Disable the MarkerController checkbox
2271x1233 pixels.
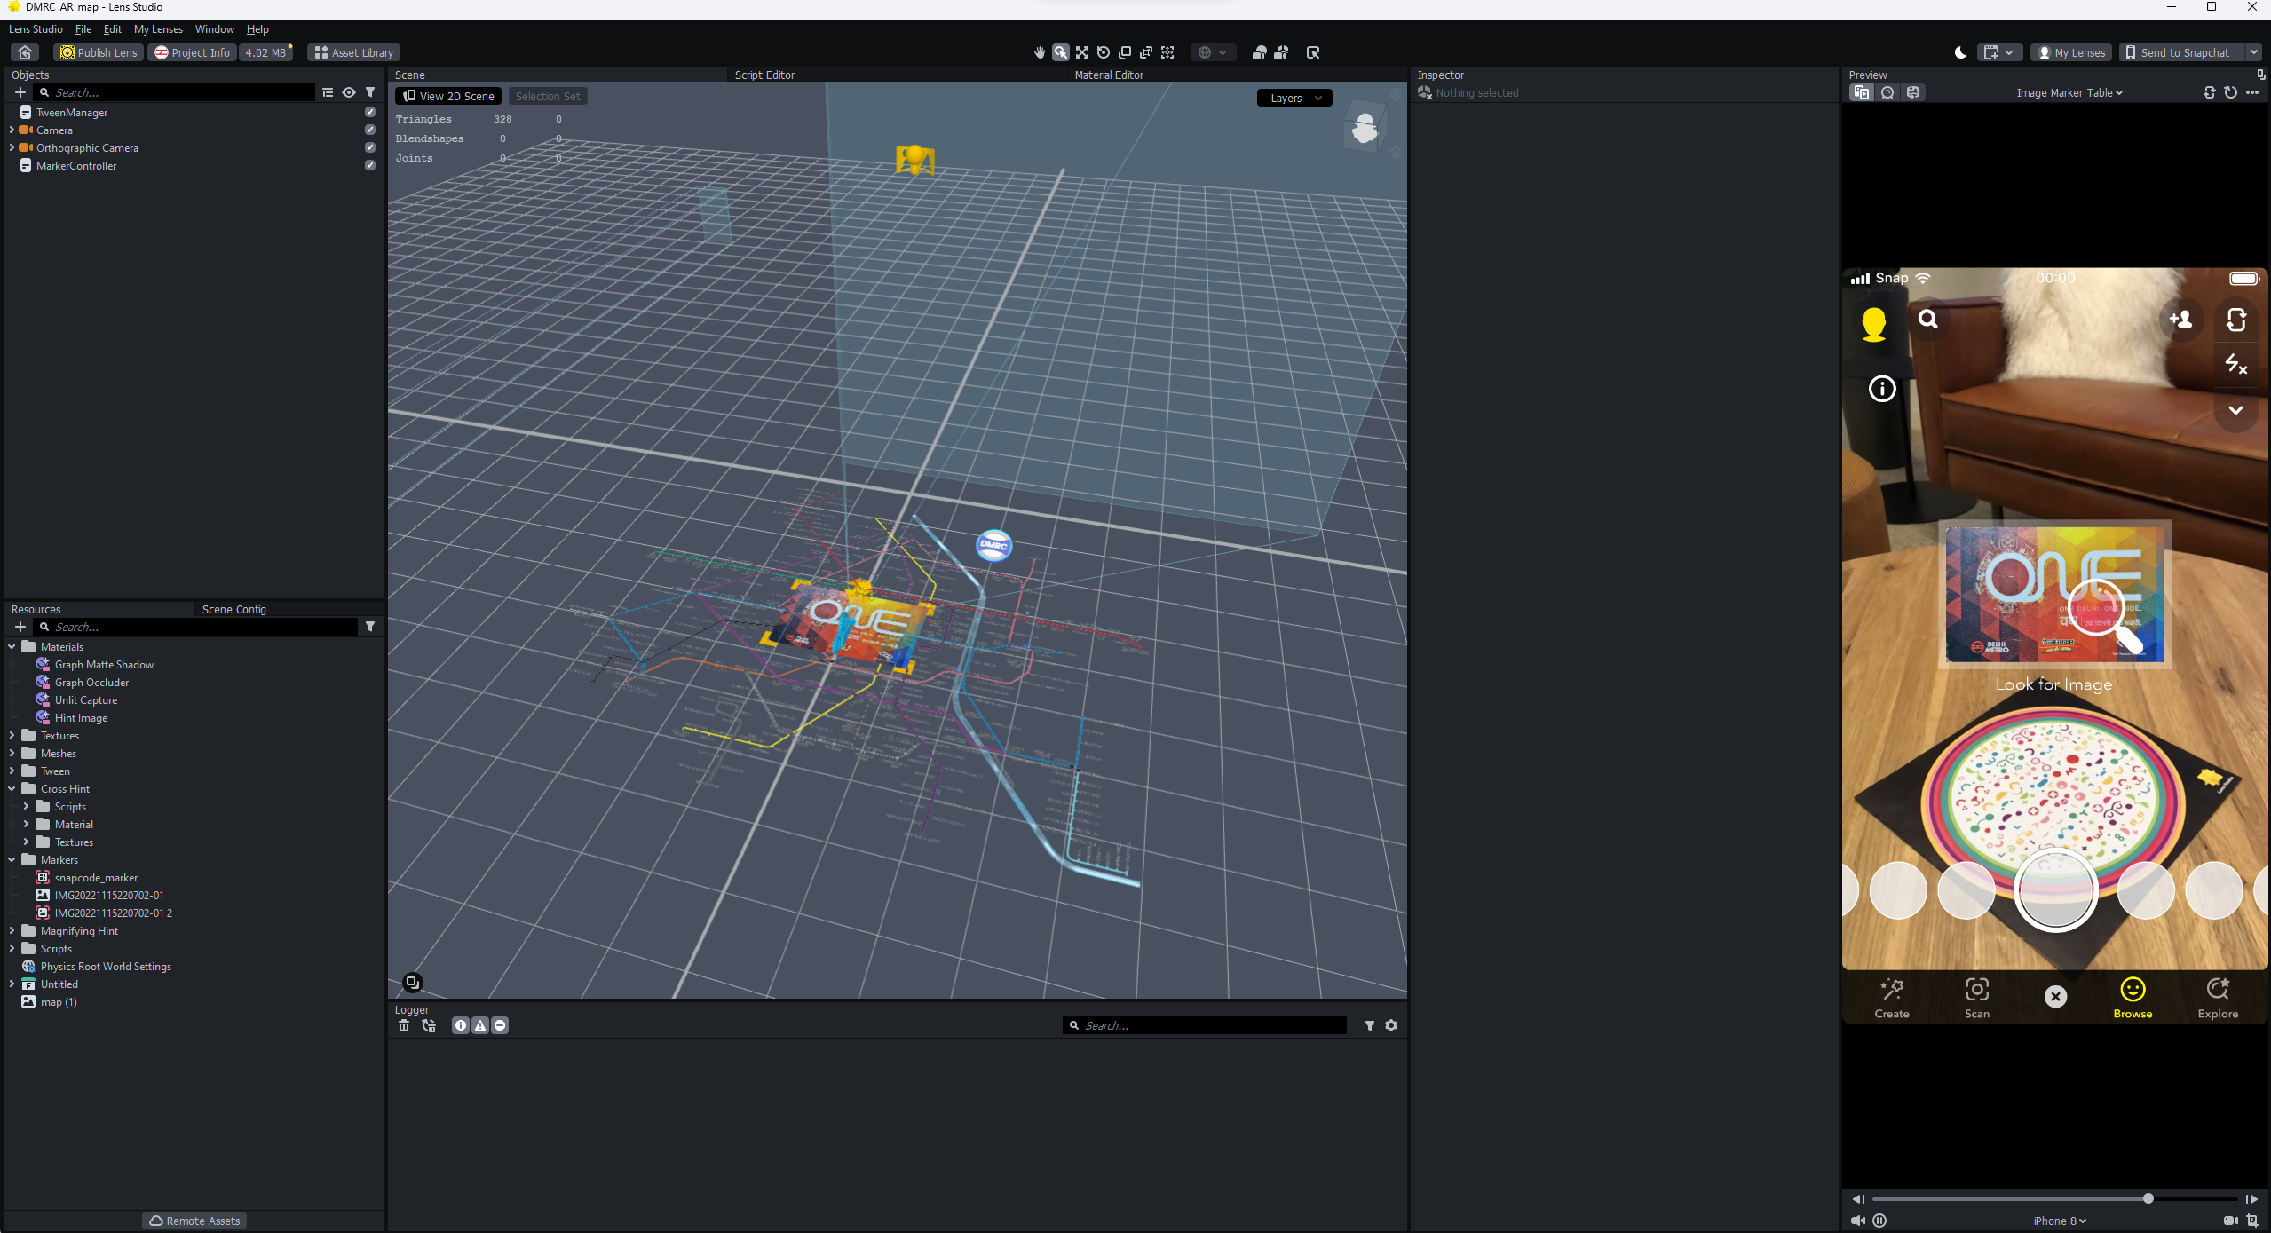[x=370, y=165]
